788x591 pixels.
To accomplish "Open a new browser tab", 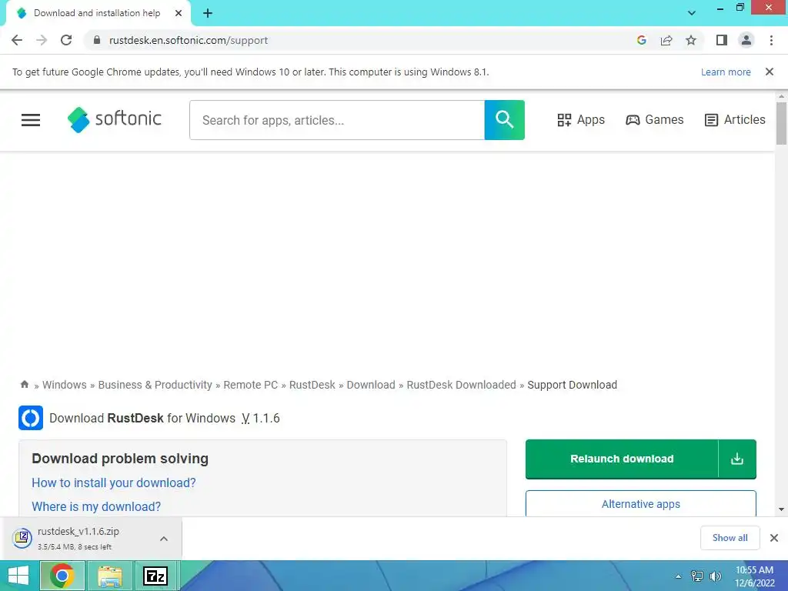I will (208, 13).
